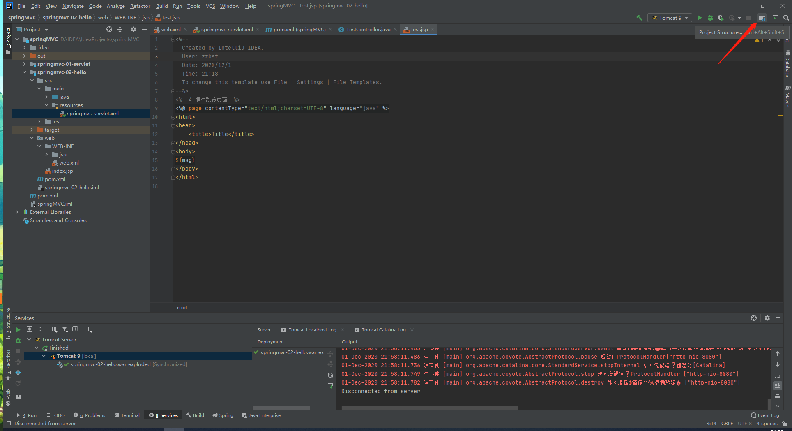Refresh the deployment status icon

click(x=330, y=375)
